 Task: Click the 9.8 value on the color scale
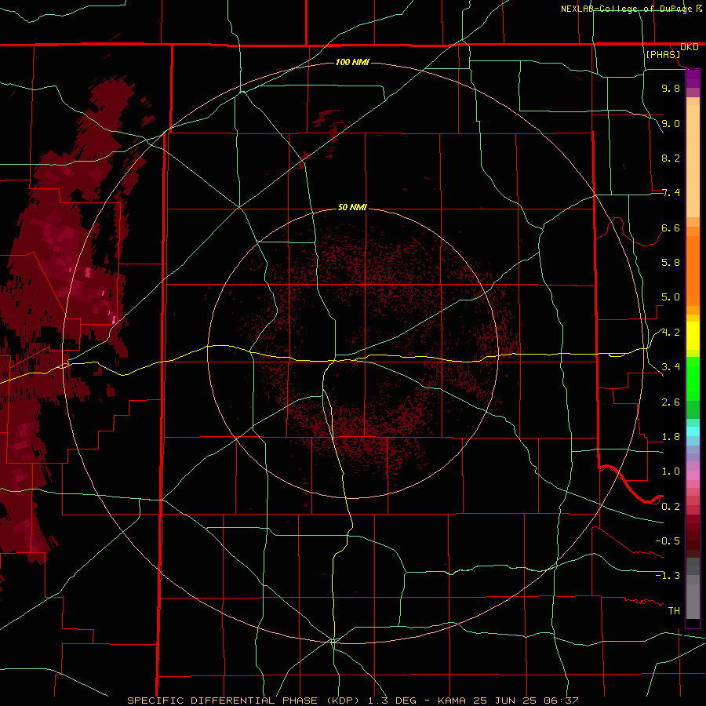pos(671,88)
